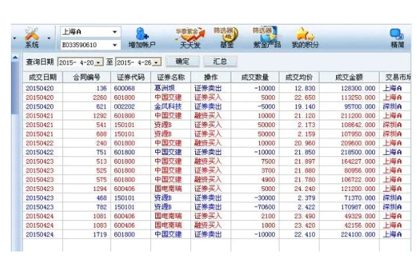Viewport: 417px width, 278px height.
Task: Click amount 113250.000 cell
Action: [349, 98]
